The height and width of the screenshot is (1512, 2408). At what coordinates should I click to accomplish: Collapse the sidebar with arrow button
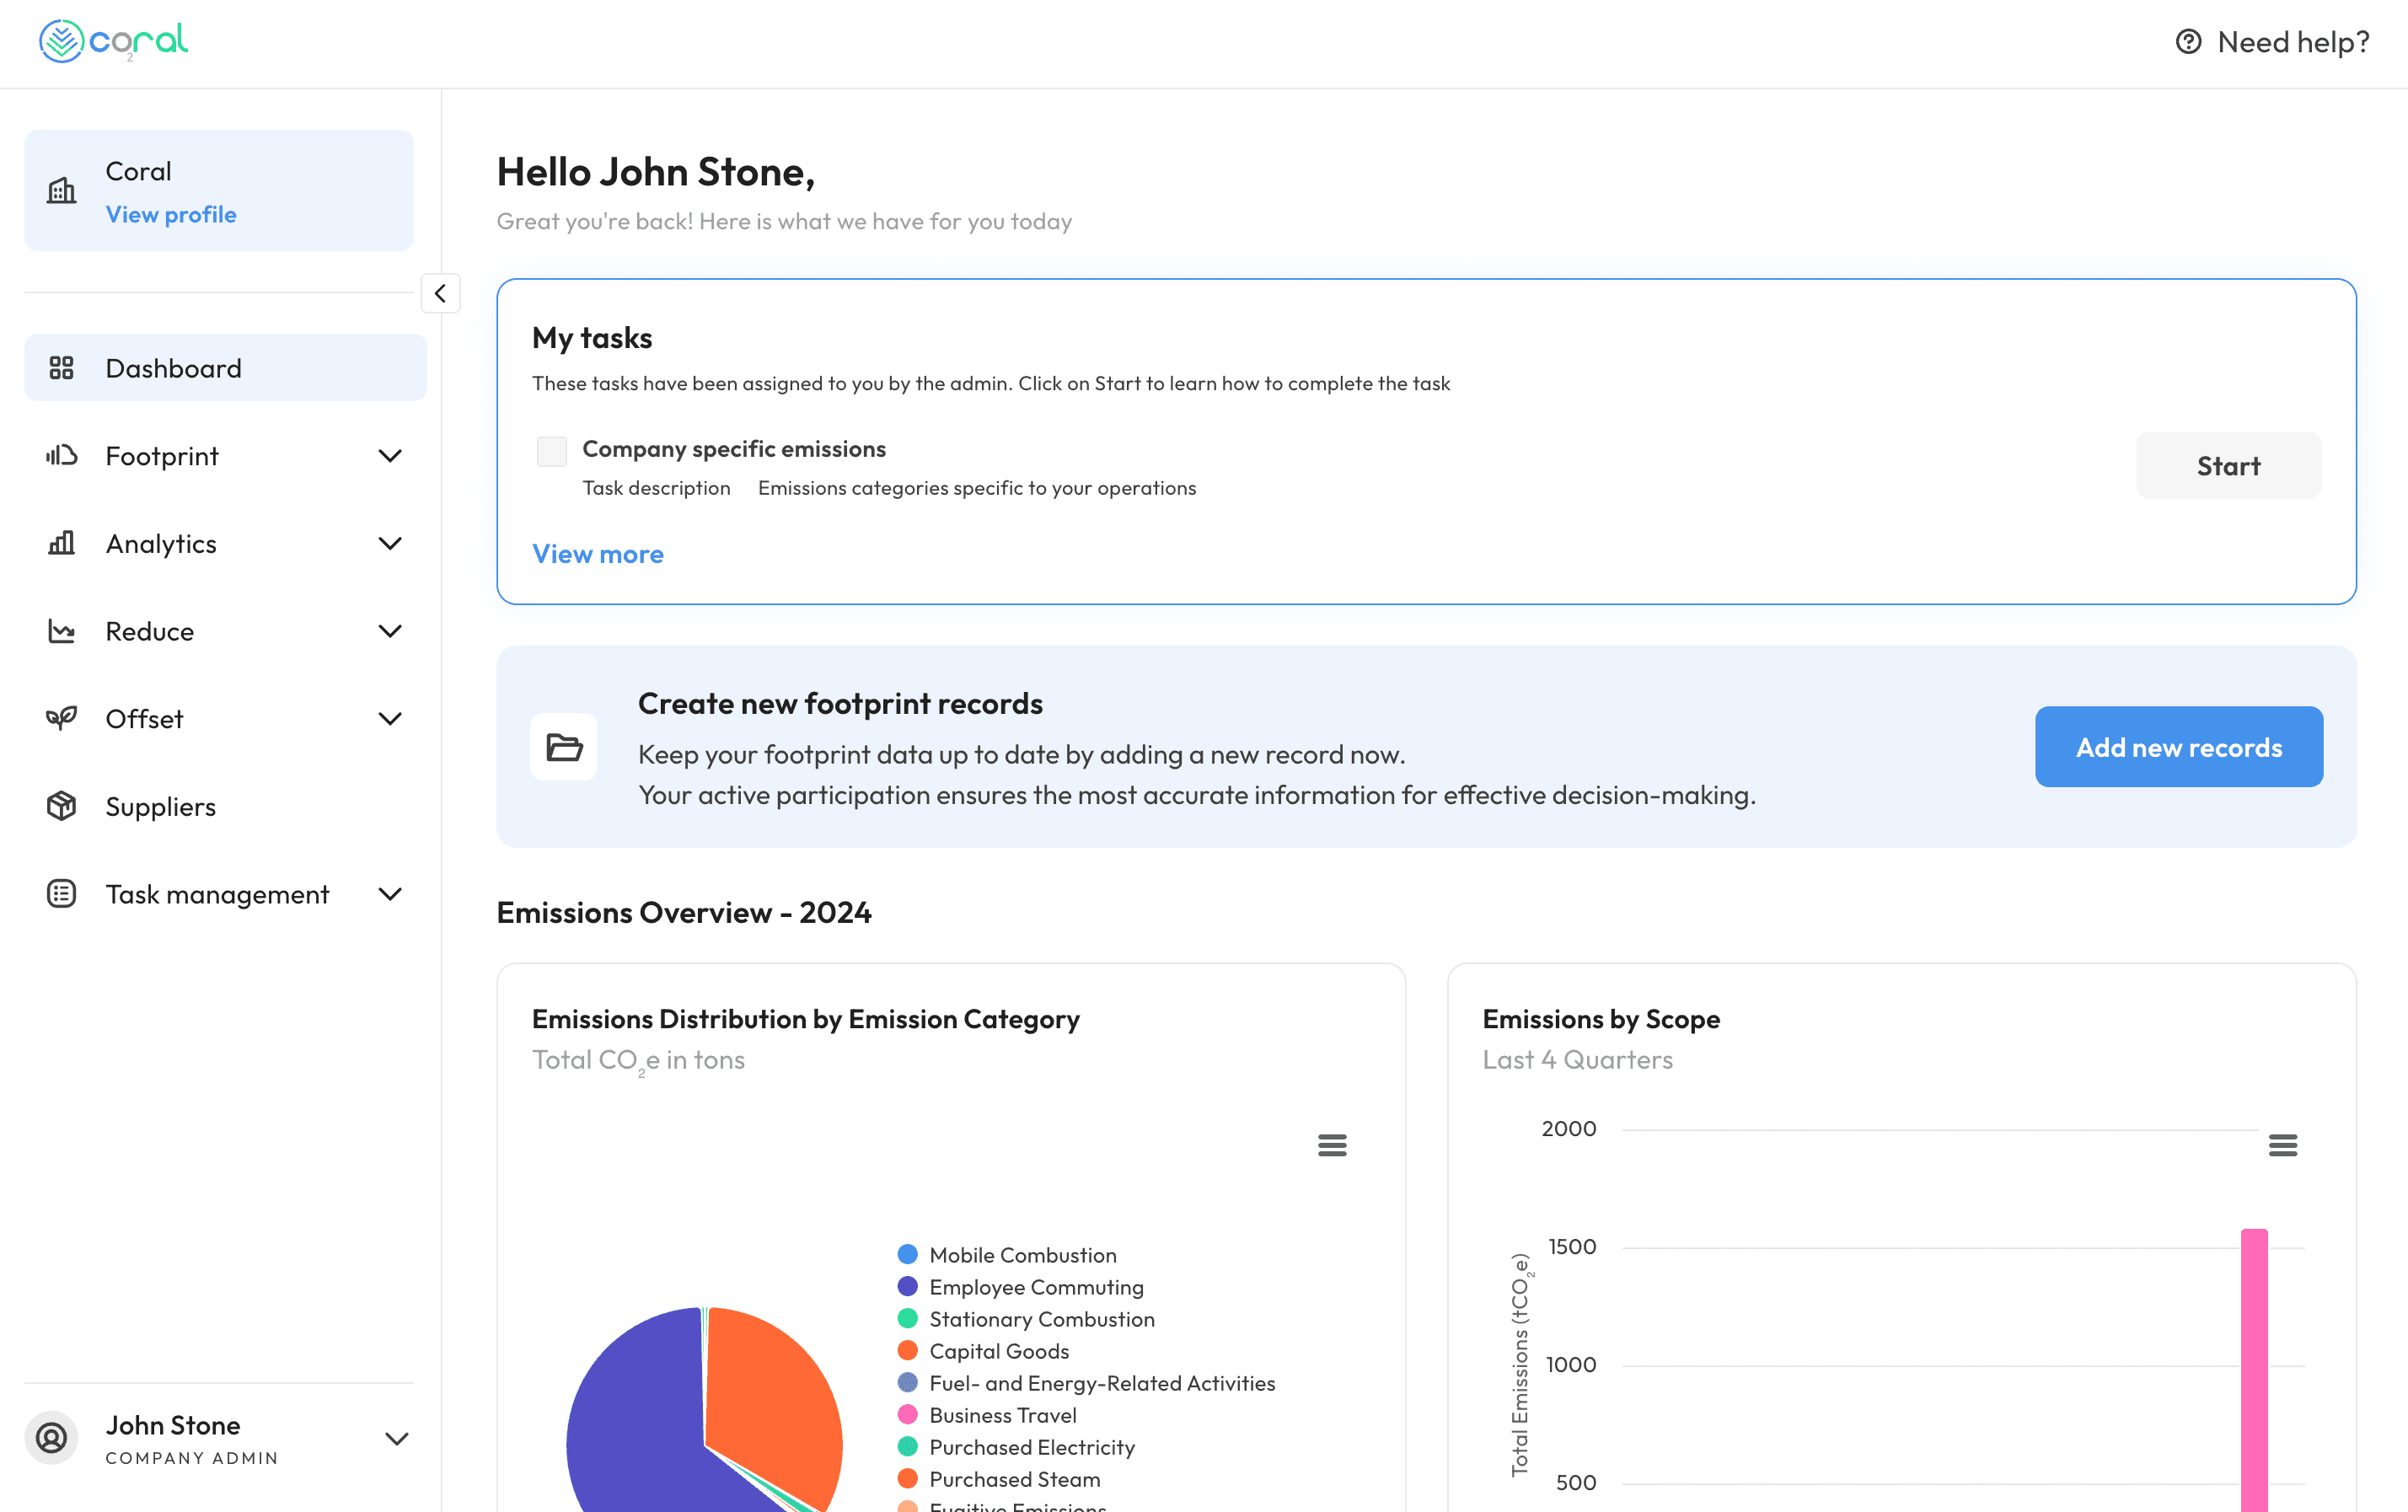440,294
